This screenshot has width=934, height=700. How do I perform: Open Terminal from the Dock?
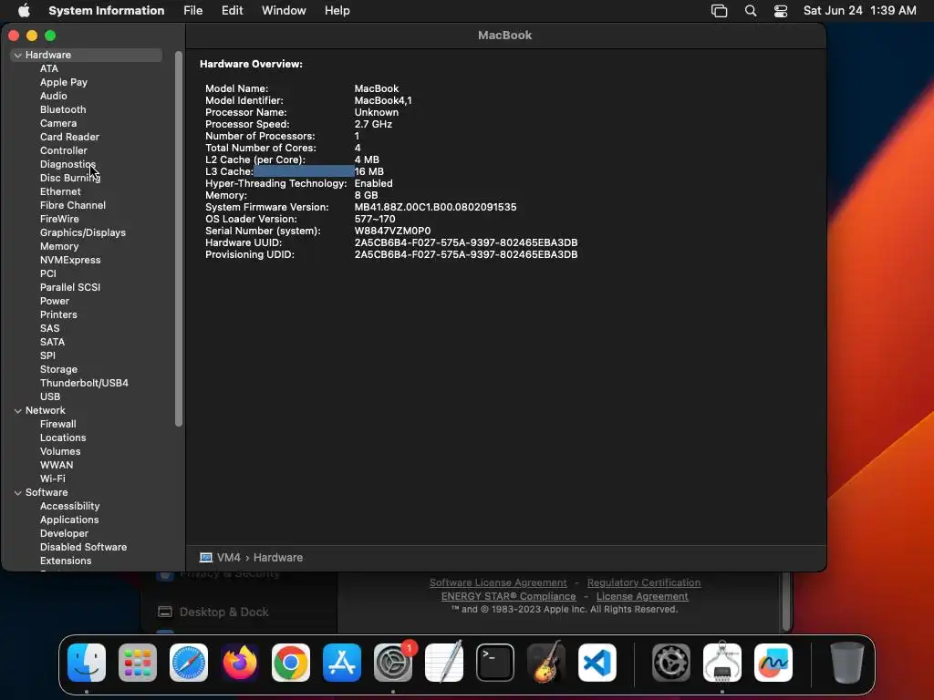[495, 663]
